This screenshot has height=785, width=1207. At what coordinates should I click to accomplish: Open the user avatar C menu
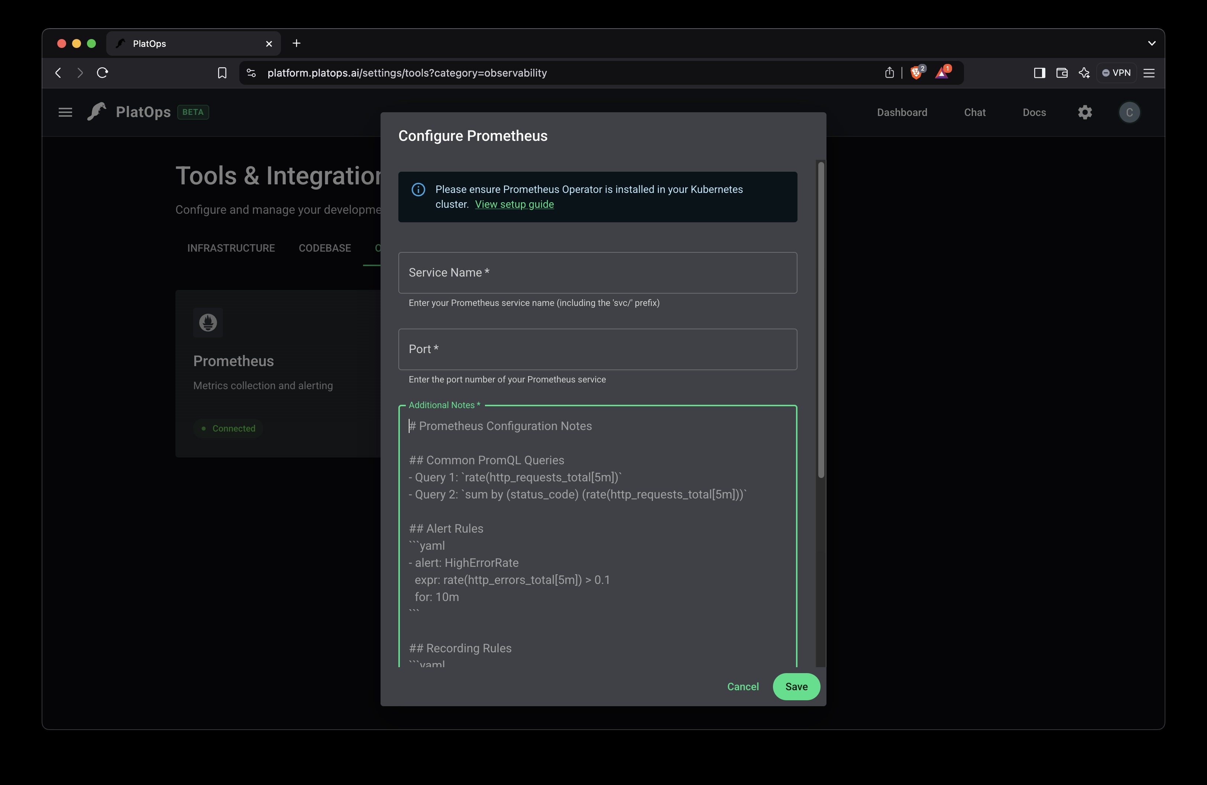[1129, 112]
